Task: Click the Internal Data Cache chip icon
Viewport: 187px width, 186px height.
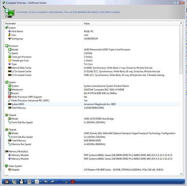Action: tap(9, 68)
